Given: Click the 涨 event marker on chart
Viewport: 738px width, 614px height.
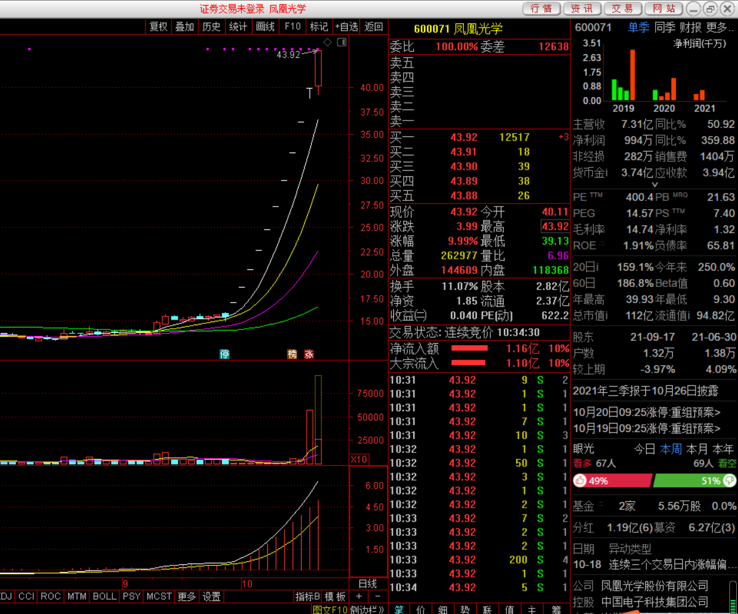Looking at the screenshot, I should tap(308, 354).
